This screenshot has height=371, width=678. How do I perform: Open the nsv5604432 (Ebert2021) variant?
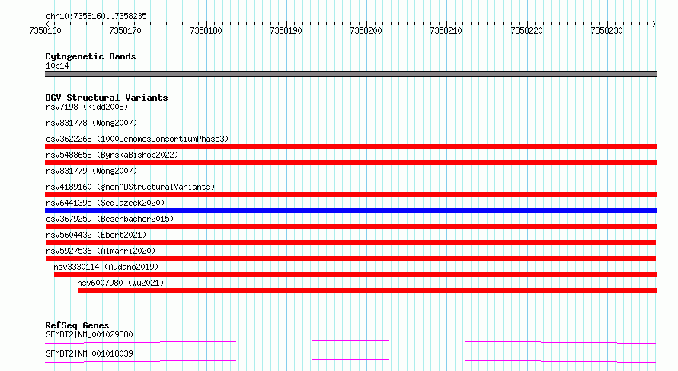coord(96,235)
